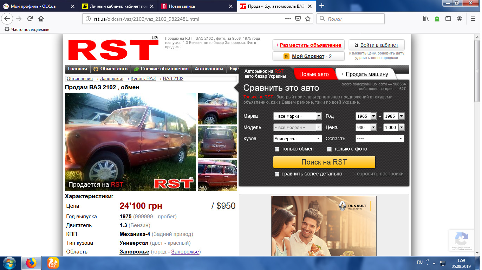Screen dimensions: 482x270
Task: Click the big red RST logo
Action: pos(113,49)
